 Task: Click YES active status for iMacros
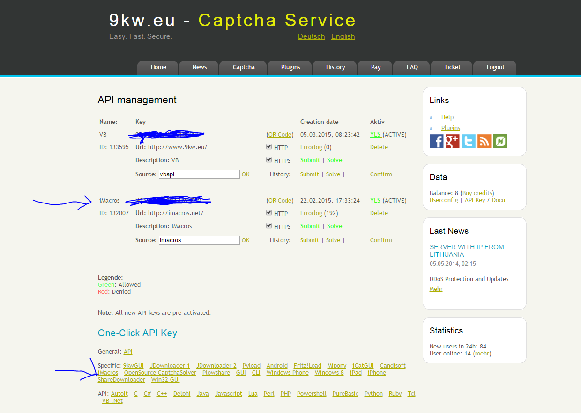375,201
